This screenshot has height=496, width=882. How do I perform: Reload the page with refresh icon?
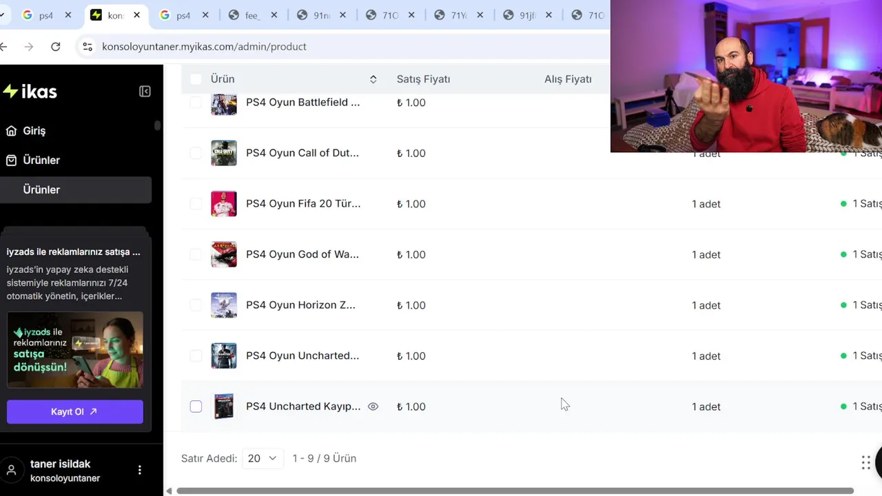click(56, 47)
